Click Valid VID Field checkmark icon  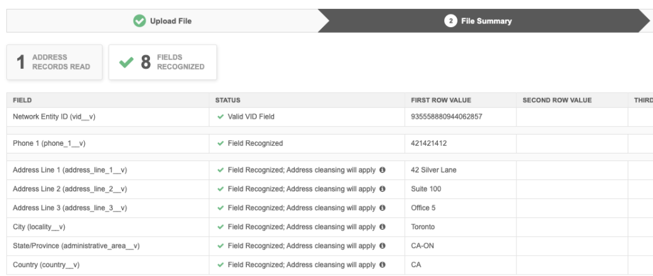click(220, 117)
